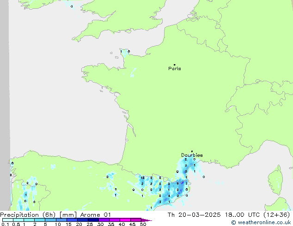The height and width of the screenshot is (226, 293).
Task: Click the legend label 45
Action: point(132,224)
